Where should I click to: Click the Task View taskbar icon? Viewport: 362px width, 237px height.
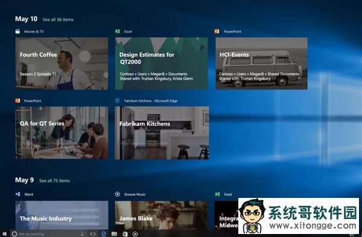click(93, 234)
